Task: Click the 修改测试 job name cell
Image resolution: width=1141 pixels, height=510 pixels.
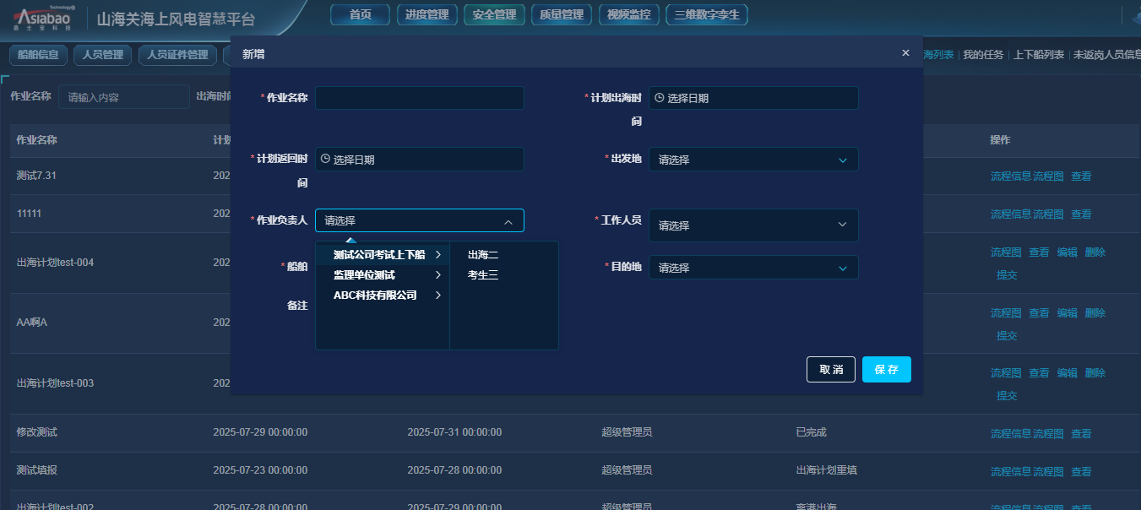Action: 37,432
